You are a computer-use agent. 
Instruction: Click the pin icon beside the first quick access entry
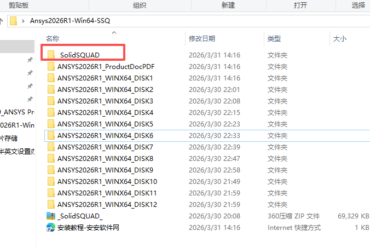coord(30,60)
